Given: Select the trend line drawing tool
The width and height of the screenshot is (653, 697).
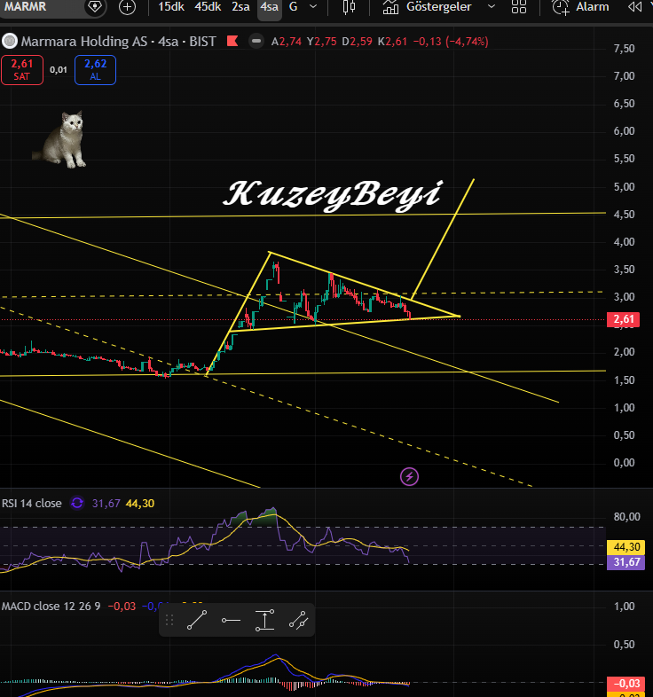Looking at the screenshot, I should 197,620.
